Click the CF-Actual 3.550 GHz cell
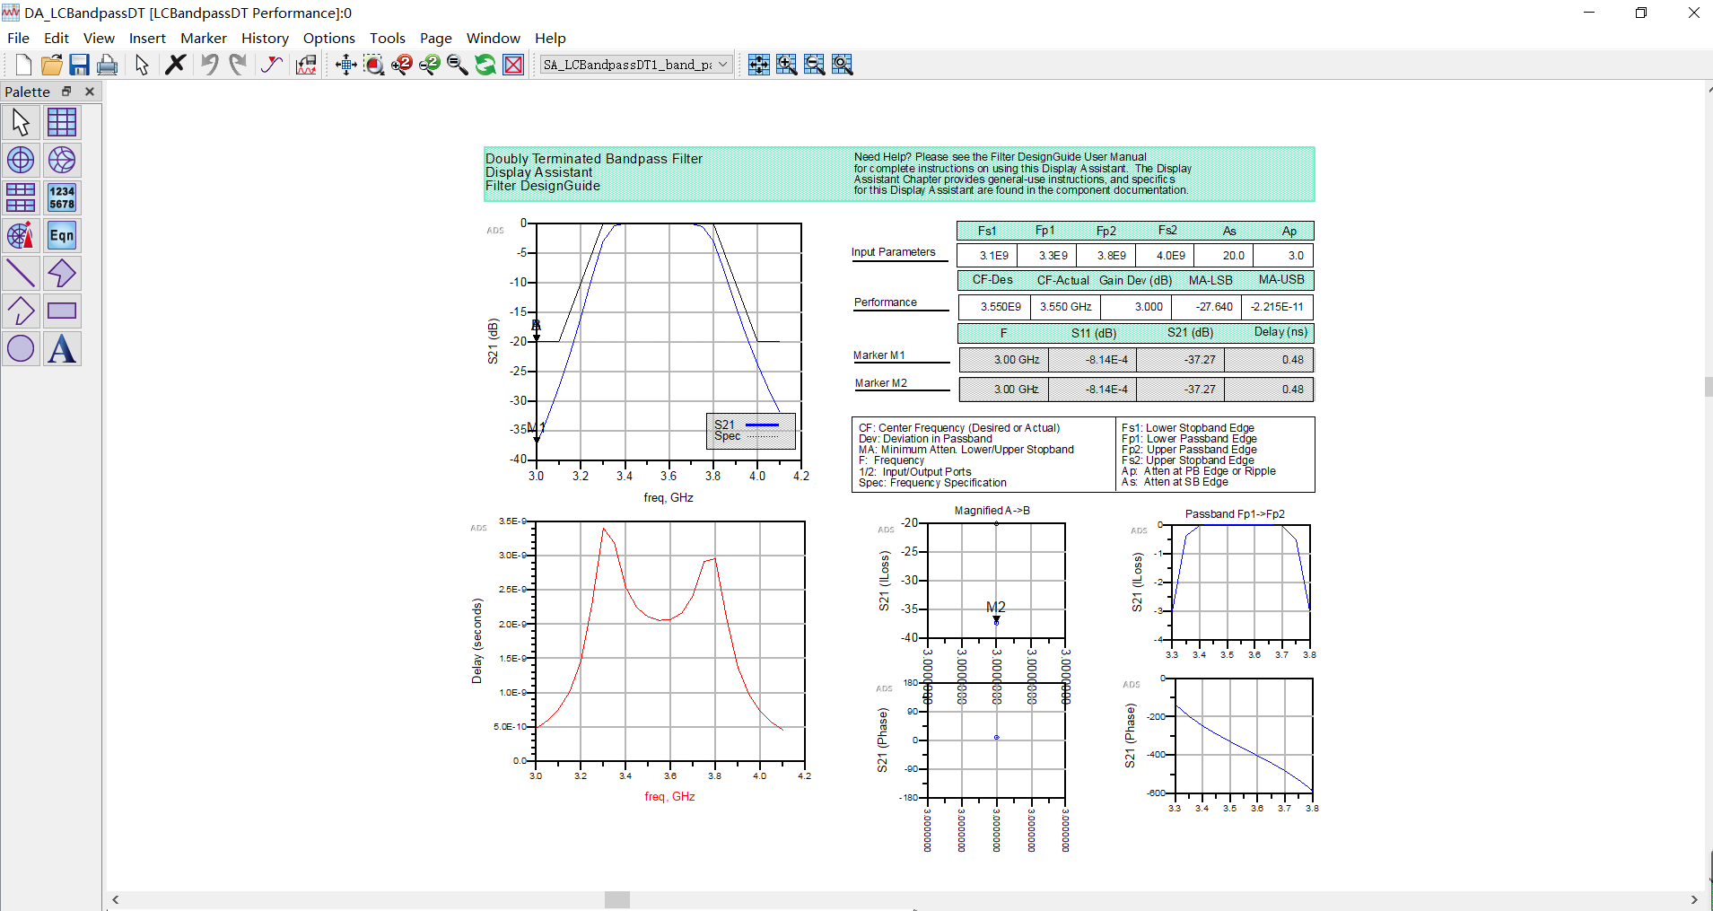Viewport: 1713px width, 911px height. tap(1065, 307)
